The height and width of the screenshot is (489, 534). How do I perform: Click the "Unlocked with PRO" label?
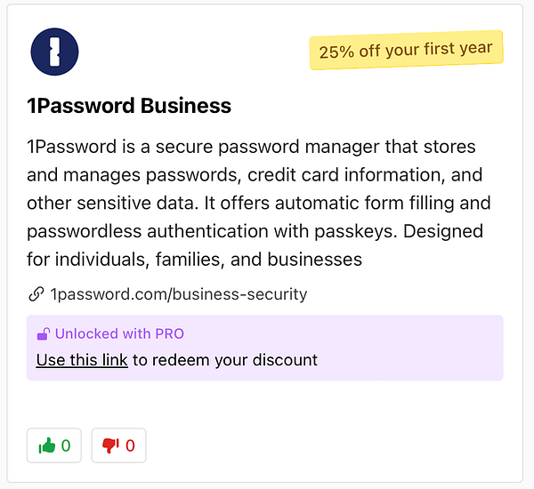tap(119, 334)
